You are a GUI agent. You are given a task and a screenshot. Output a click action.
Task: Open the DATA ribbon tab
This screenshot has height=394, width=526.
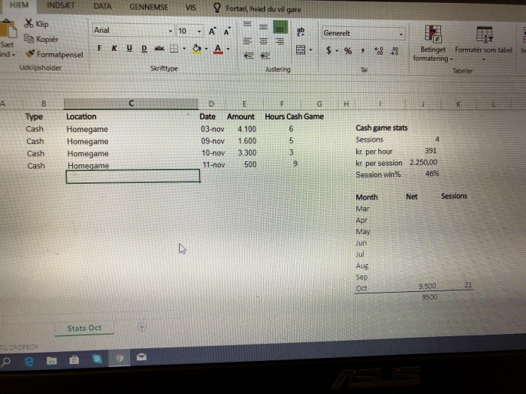point(102,6)
